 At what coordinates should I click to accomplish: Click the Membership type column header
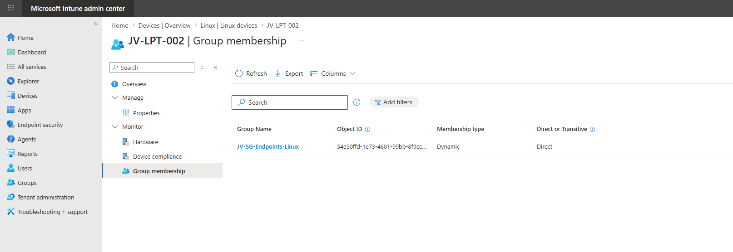[x=461, y=129]
